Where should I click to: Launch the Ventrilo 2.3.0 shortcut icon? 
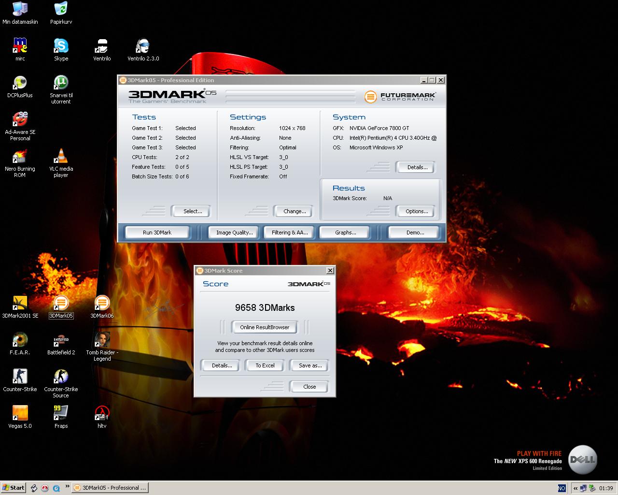point(143,50)
